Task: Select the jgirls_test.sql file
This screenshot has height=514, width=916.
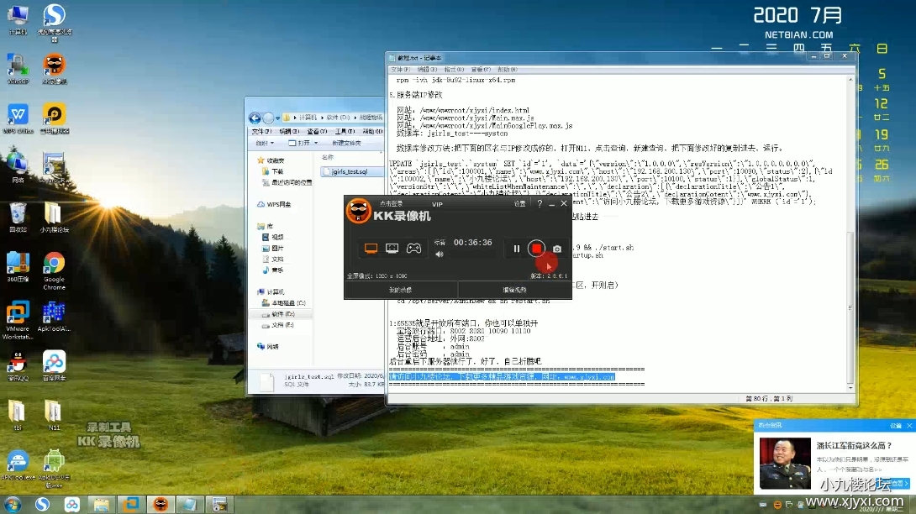Action: (350, 171)
